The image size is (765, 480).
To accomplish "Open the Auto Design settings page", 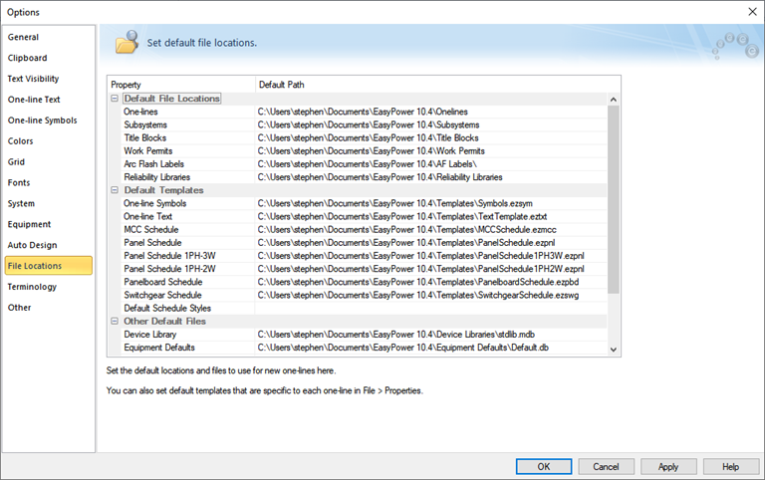I will (33, 245).
